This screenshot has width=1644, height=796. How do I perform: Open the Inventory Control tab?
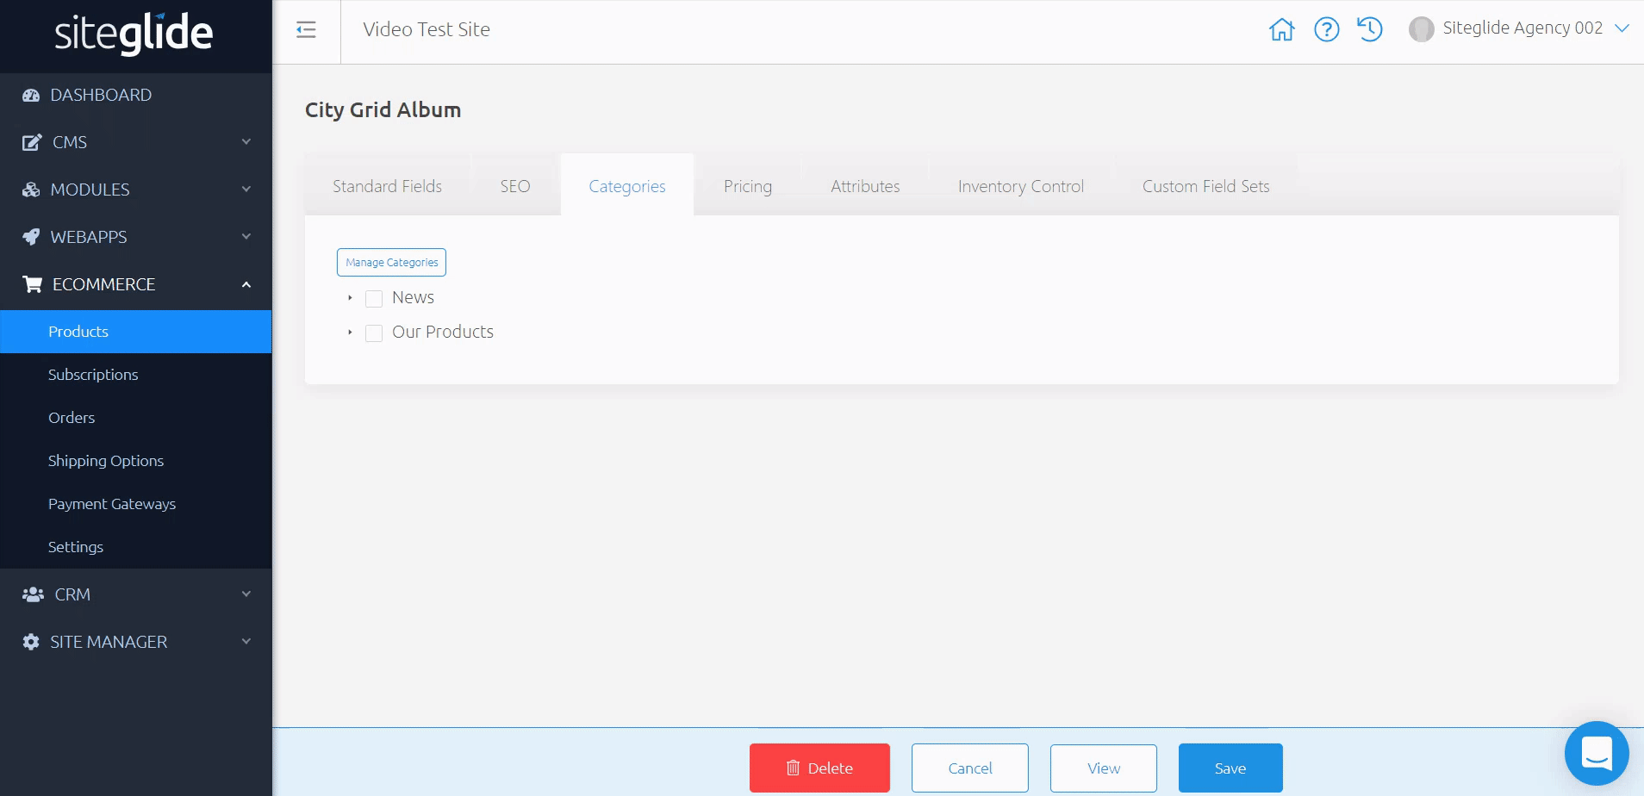point(1019,185)
